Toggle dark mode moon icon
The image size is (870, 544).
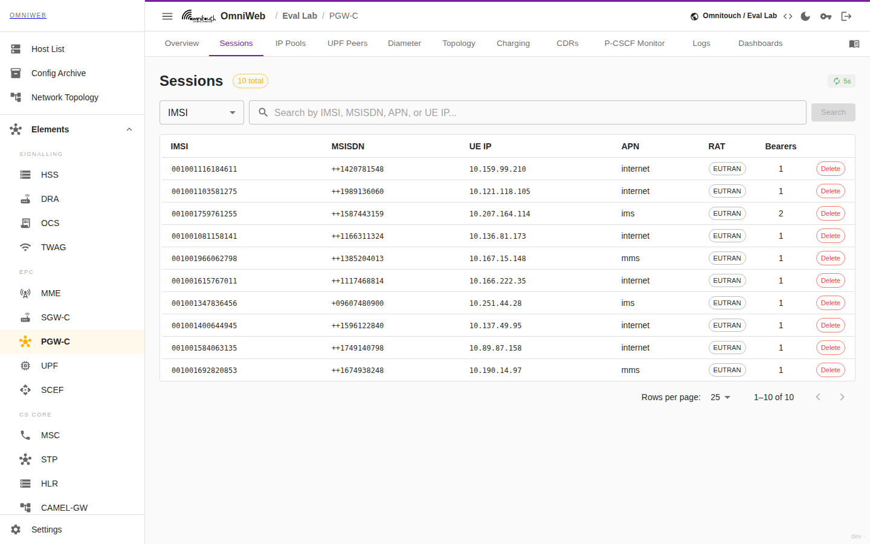pos(805,16)
